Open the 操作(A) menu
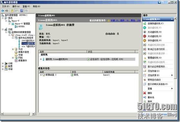 pyautogui.click(x=16, y=6)
